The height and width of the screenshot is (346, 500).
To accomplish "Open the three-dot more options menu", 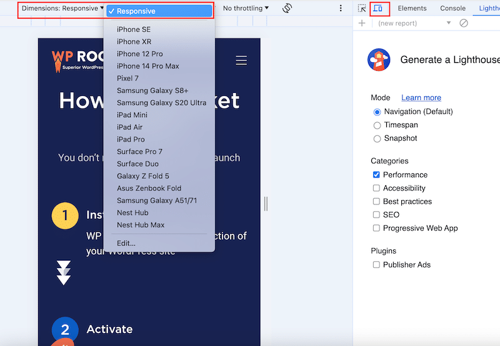I will 341,8.
